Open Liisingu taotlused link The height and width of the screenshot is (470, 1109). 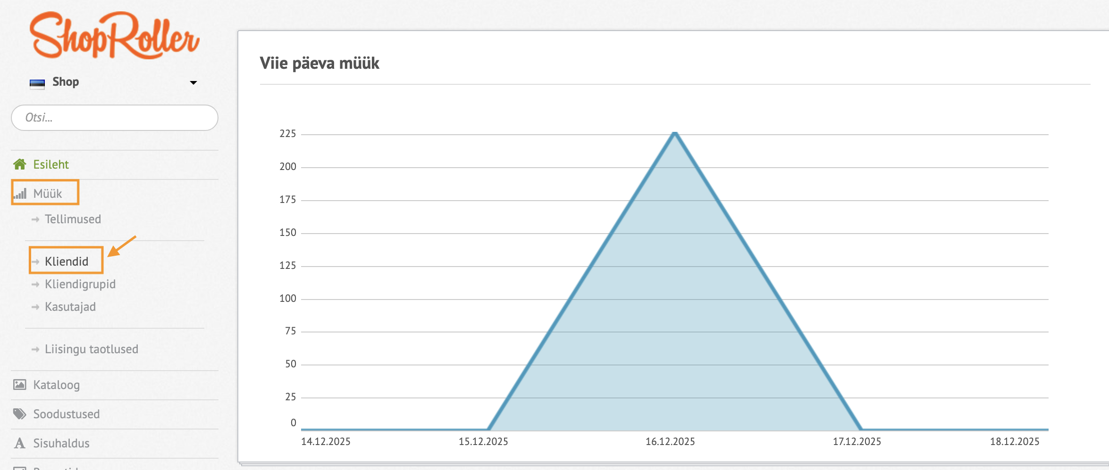coord(92,349)
